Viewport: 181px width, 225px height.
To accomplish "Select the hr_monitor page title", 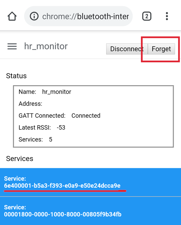I will [46, 46].
